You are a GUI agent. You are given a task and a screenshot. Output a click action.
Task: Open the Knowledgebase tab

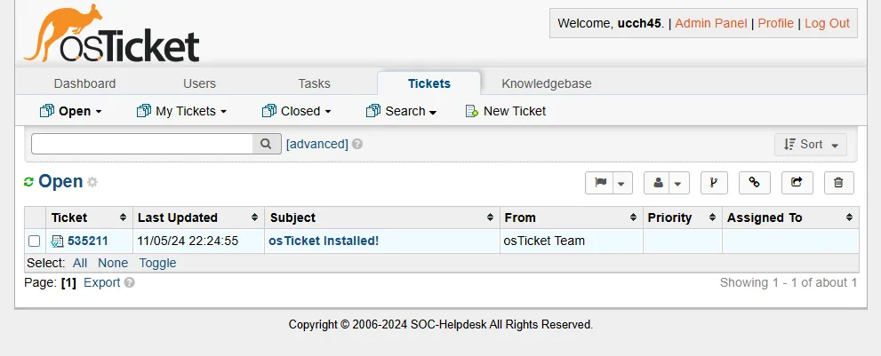coord(547,83)
